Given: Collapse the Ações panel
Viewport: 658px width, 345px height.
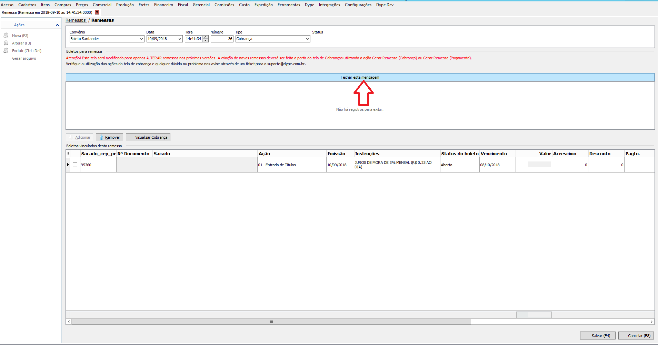Looking at the screenshot, I should click(57, 25).
